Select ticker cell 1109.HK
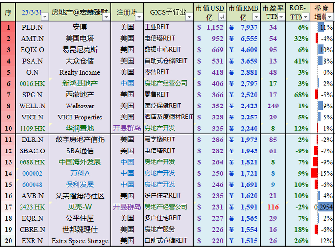 coord(32,129)
